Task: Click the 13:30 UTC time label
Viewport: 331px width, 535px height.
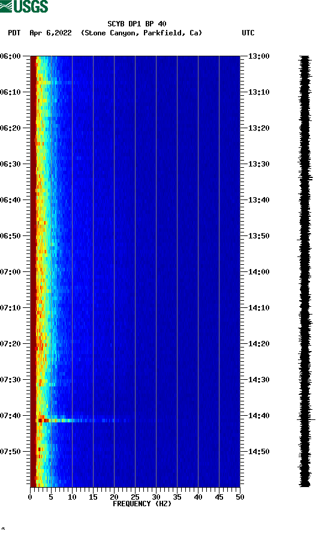Action: 258,164
